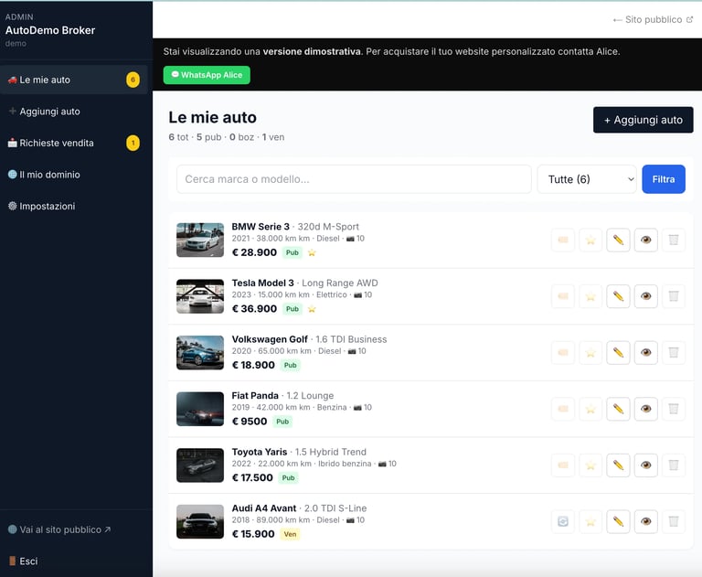Open the Tutte (6) status dropdown
Screen dimensions: 702x577
[587, 179]
